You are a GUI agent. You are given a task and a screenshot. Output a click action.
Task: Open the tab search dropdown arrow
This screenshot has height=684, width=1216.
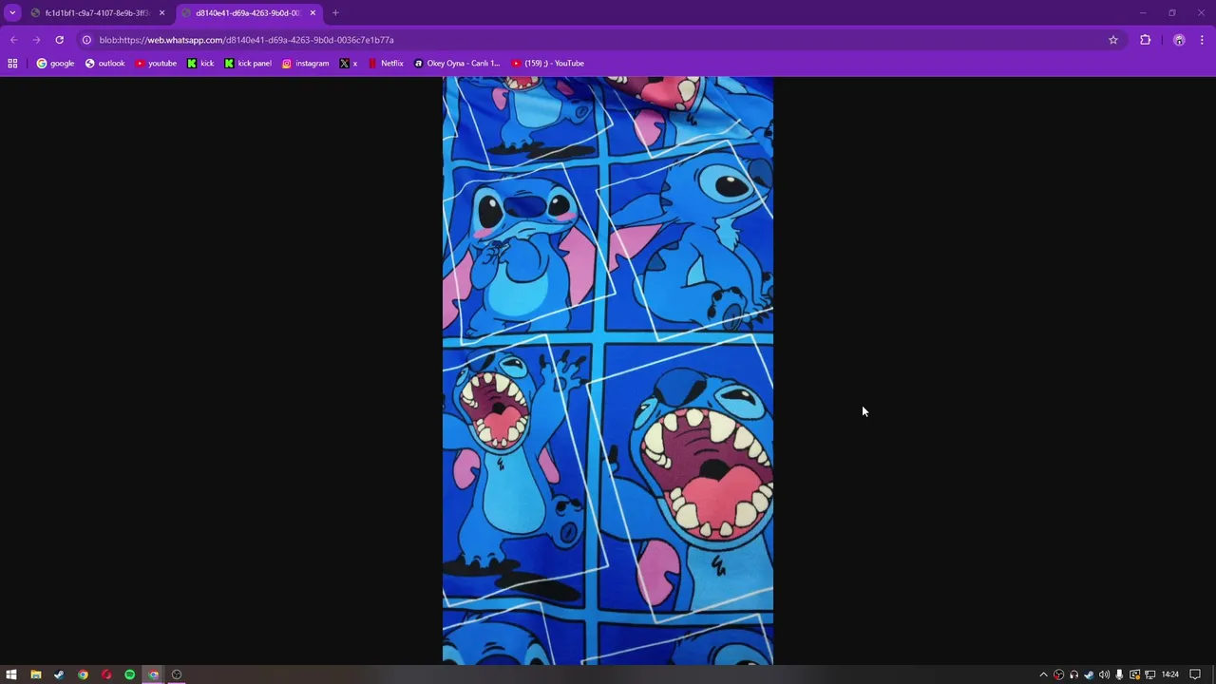pos(12,12)
